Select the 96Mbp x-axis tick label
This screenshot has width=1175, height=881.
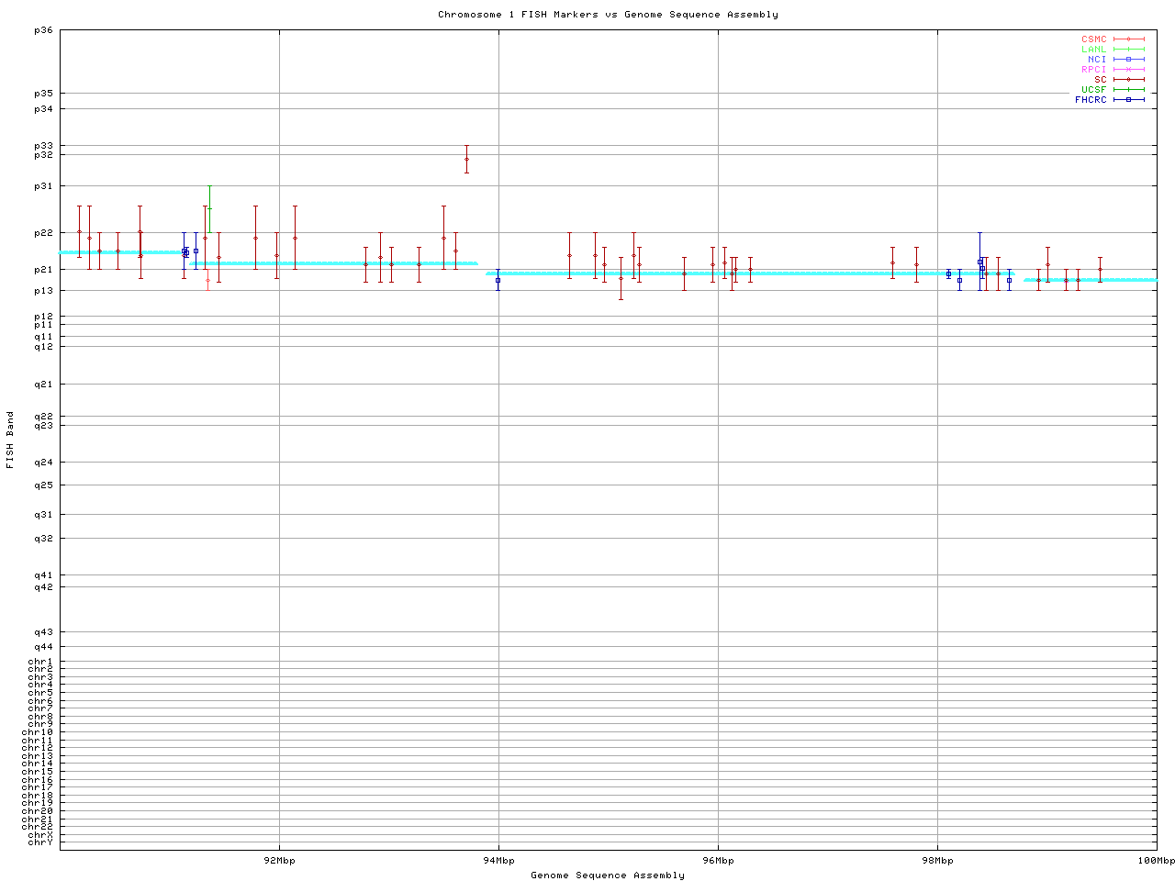[x=718, y=861]
